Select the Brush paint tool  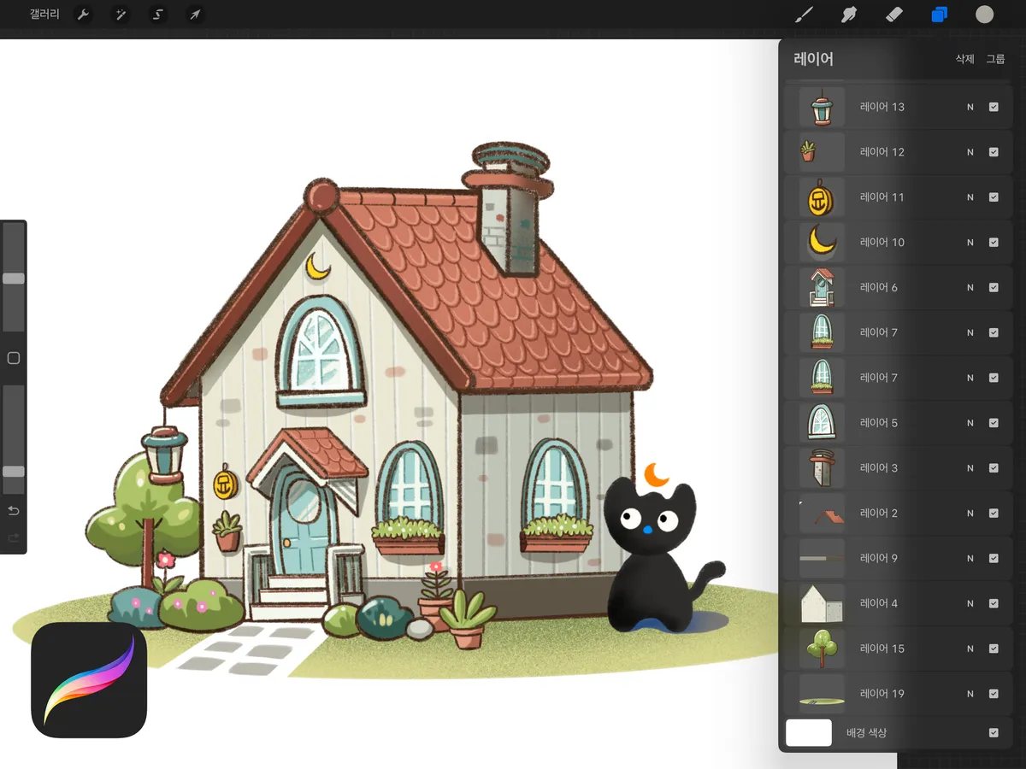pos(804,15)
